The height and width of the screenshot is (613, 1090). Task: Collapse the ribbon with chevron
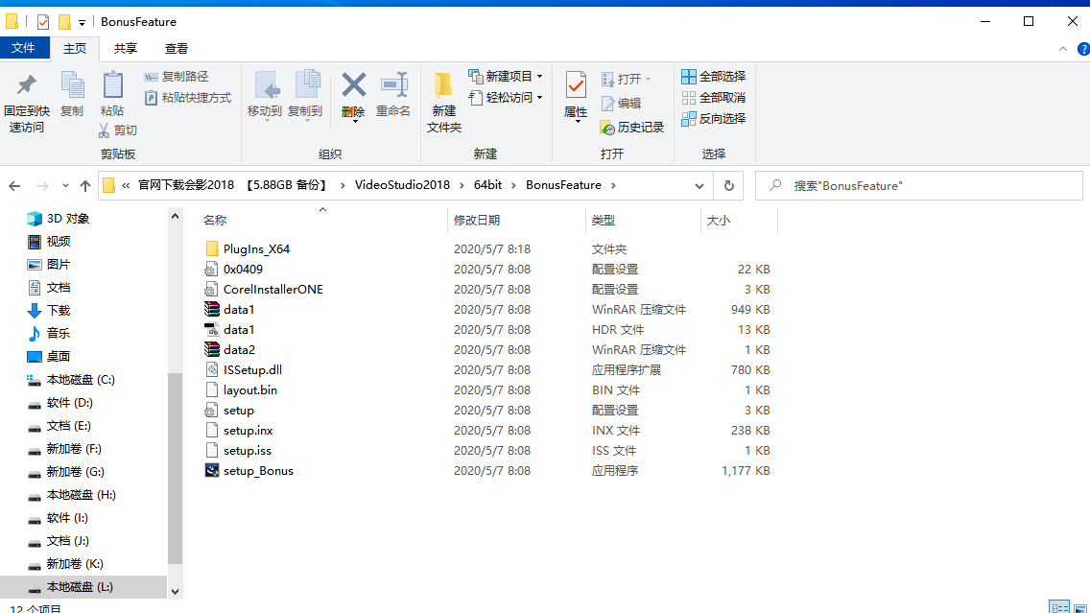click(x=1063, y=49)
